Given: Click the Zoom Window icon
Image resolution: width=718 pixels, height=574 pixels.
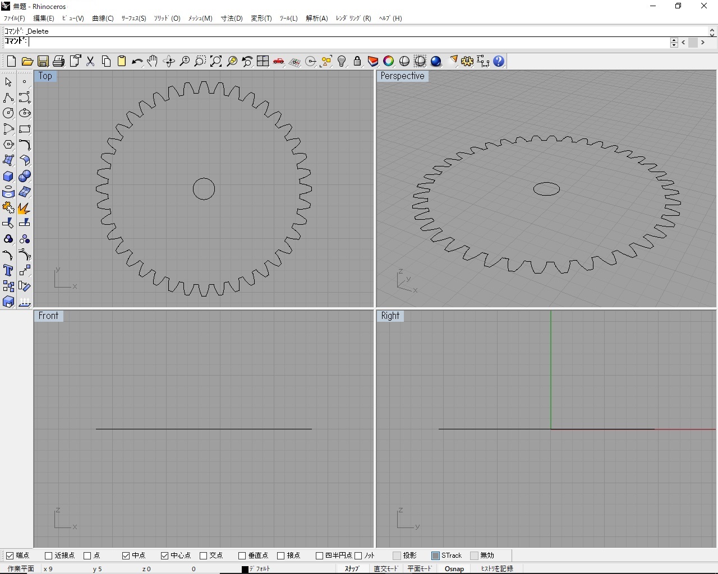Looking at the screenshot, I should [200, 61].
